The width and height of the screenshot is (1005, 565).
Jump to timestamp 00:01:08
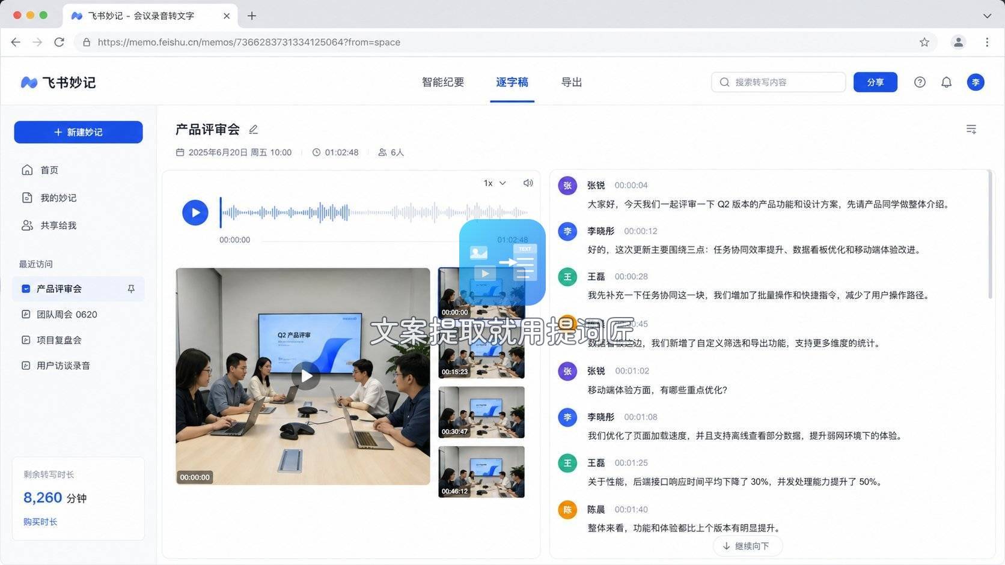(x=641, y=417)
